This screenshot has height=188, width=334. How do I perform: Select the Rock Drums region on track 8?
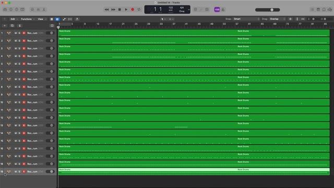tap(194, 87)
